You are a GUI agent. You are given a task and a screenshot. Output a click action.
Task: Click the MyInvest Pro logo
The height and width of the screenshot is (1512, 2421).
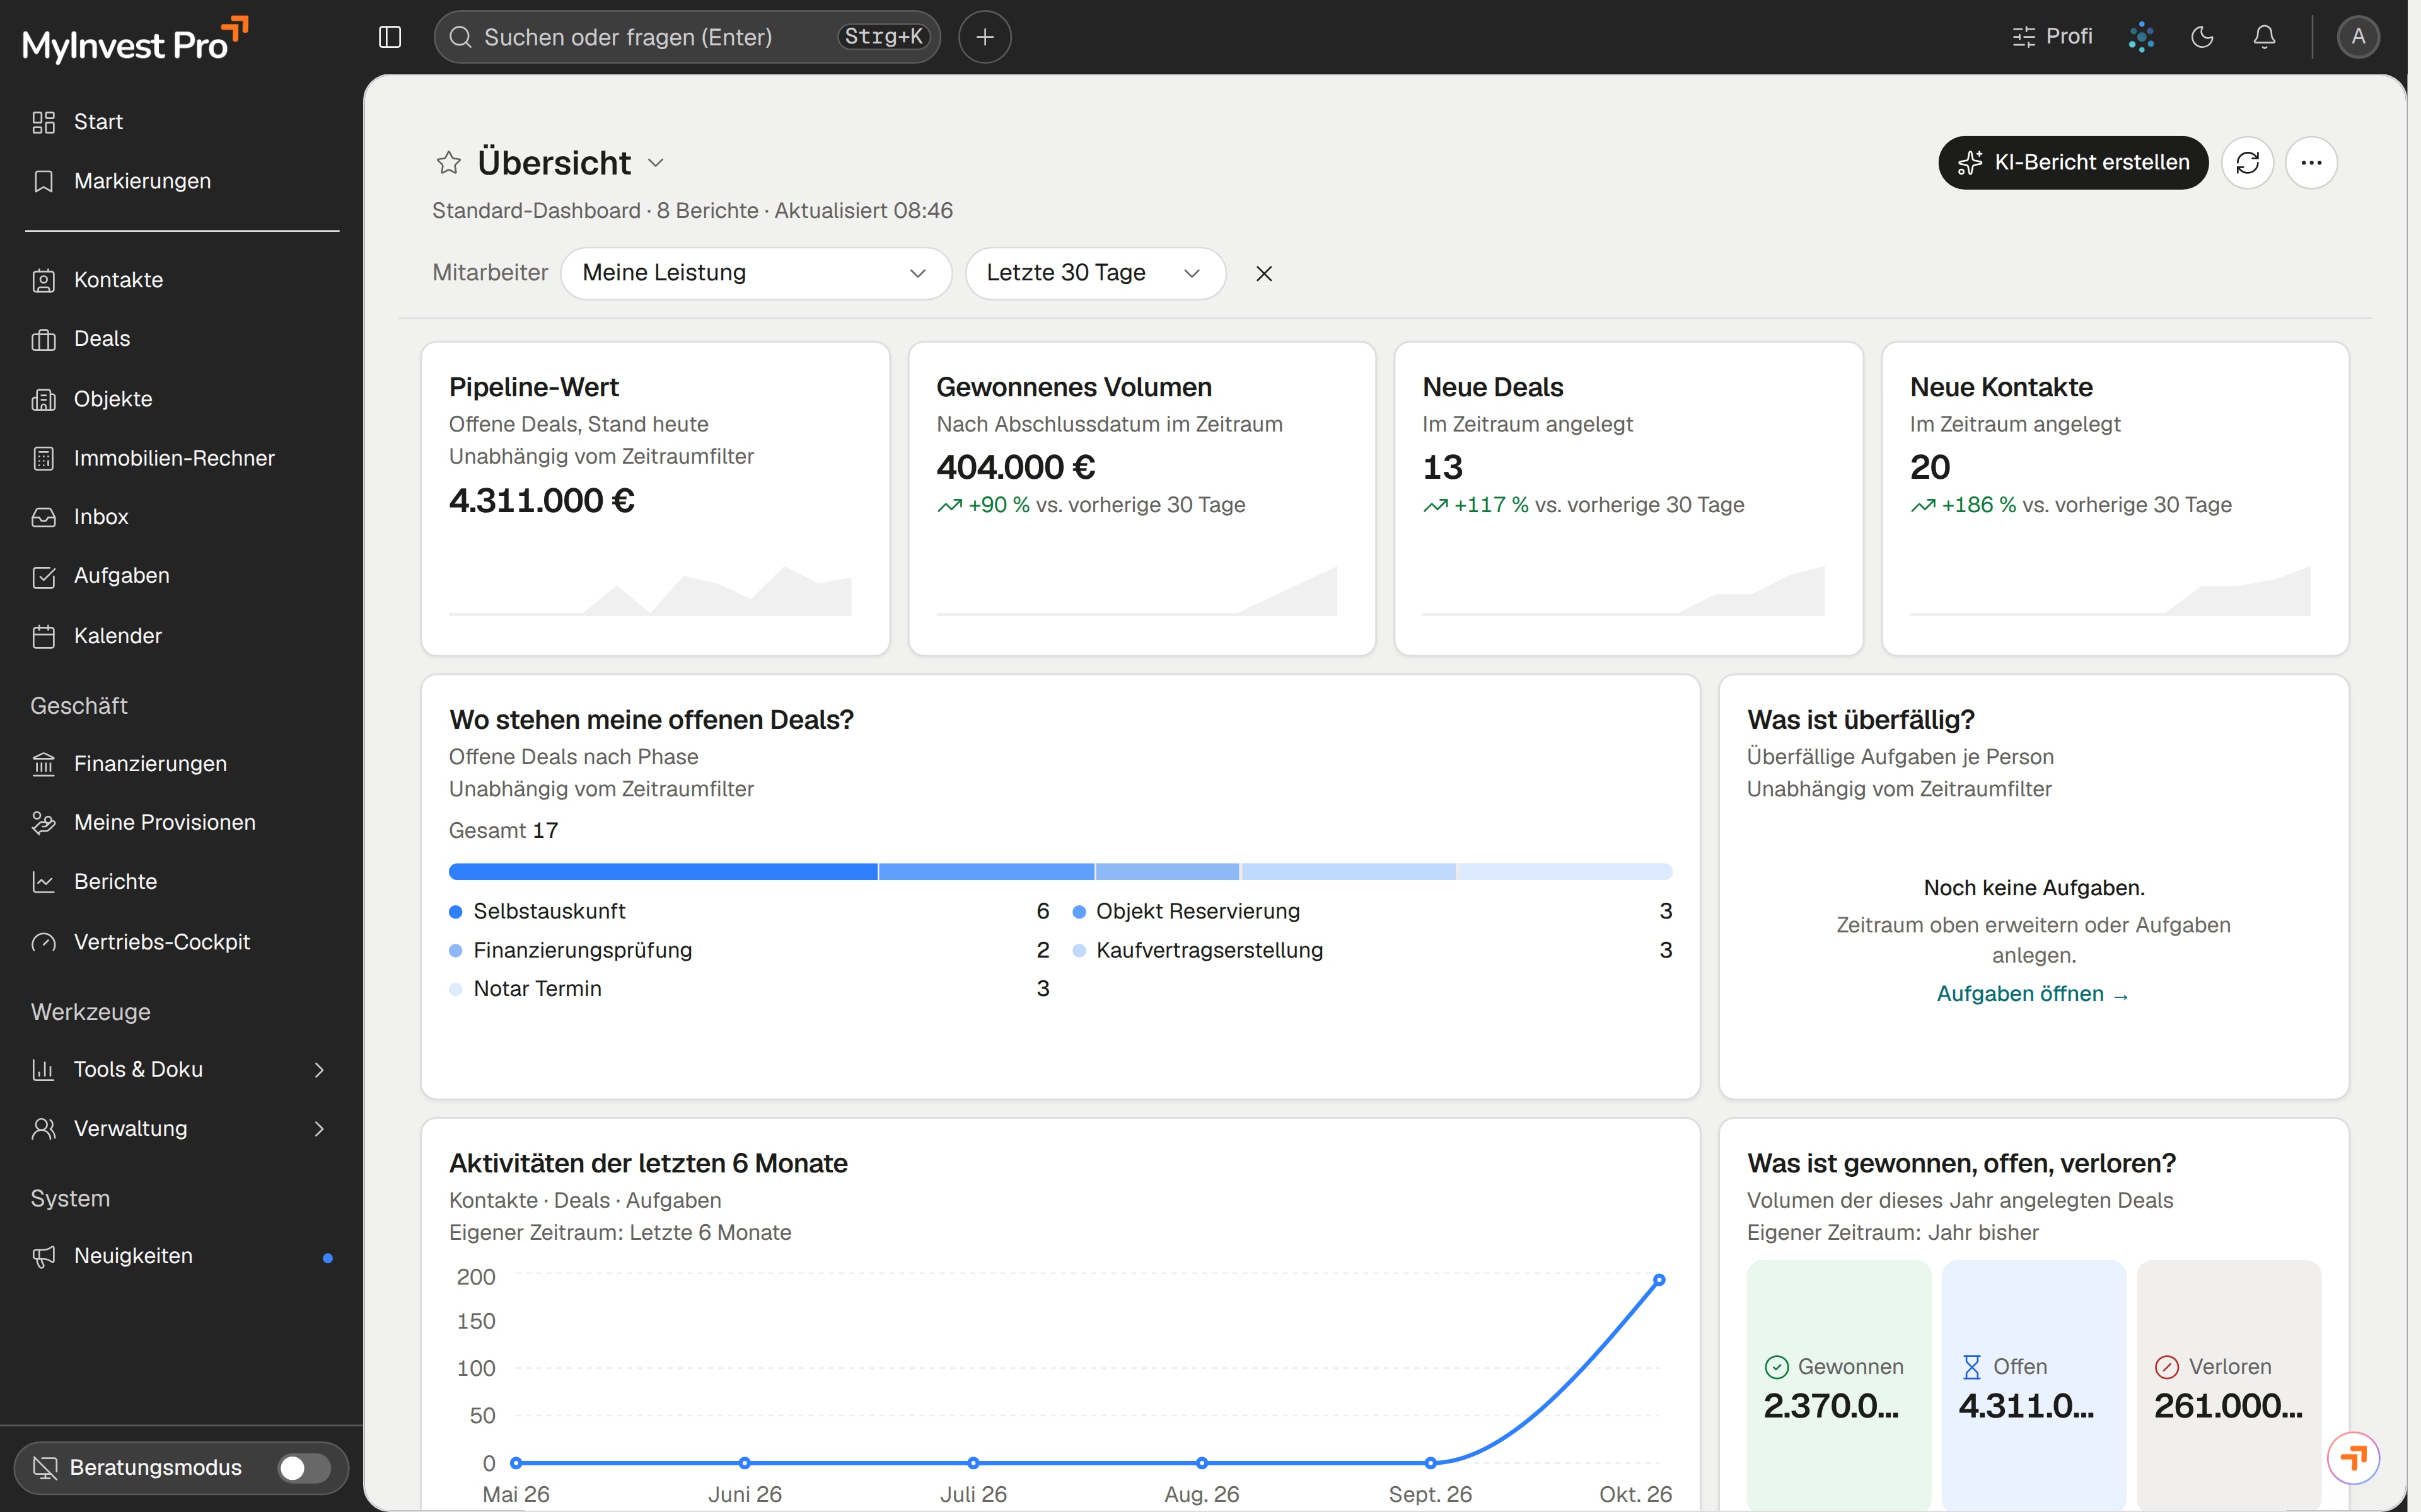click(135, 40)
